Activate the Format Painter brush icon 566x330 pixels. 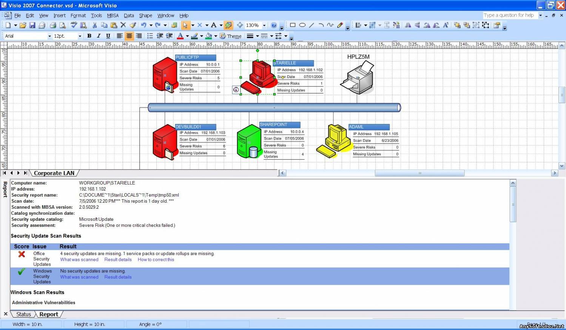133,25
